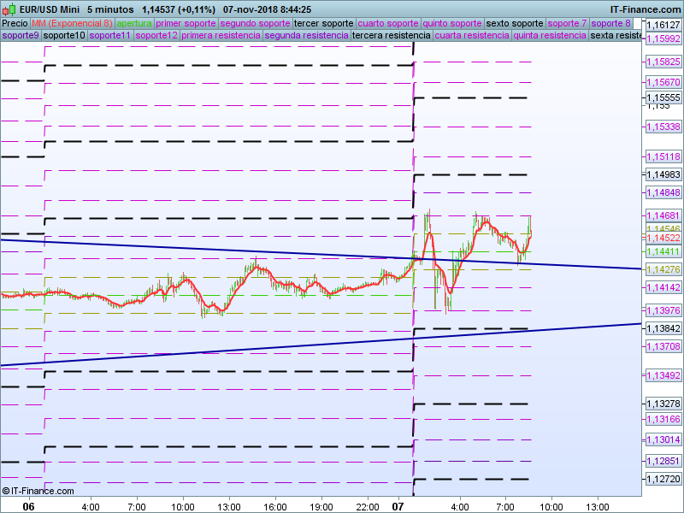Open the '5 minutos' timeframe selector
The image size is (684, 513).
pos(109,9)
